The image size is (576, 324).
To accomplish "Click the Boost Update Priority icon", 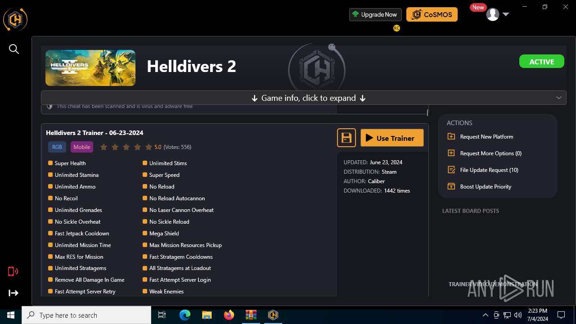I will click(451, 186).
